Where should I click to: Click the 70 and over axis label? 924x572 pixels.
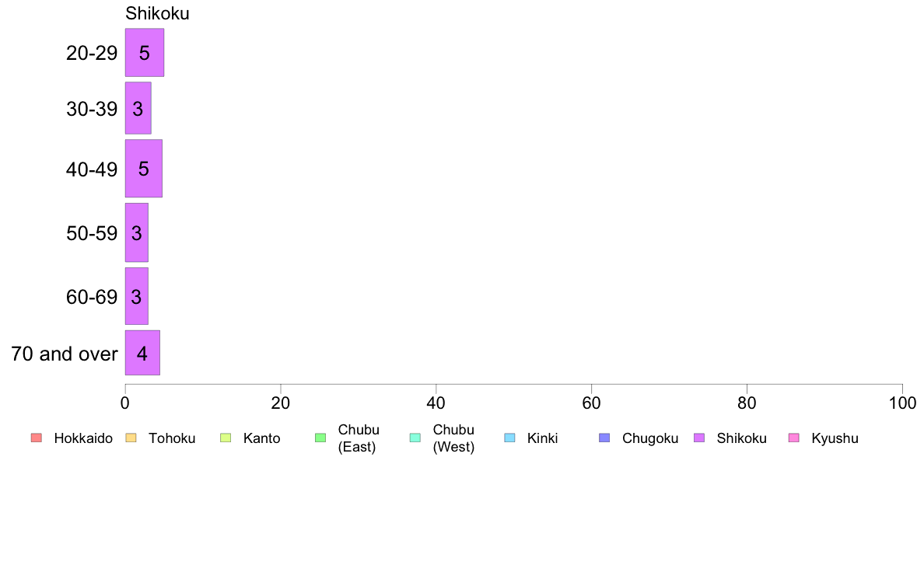click(x=65, y=354)
